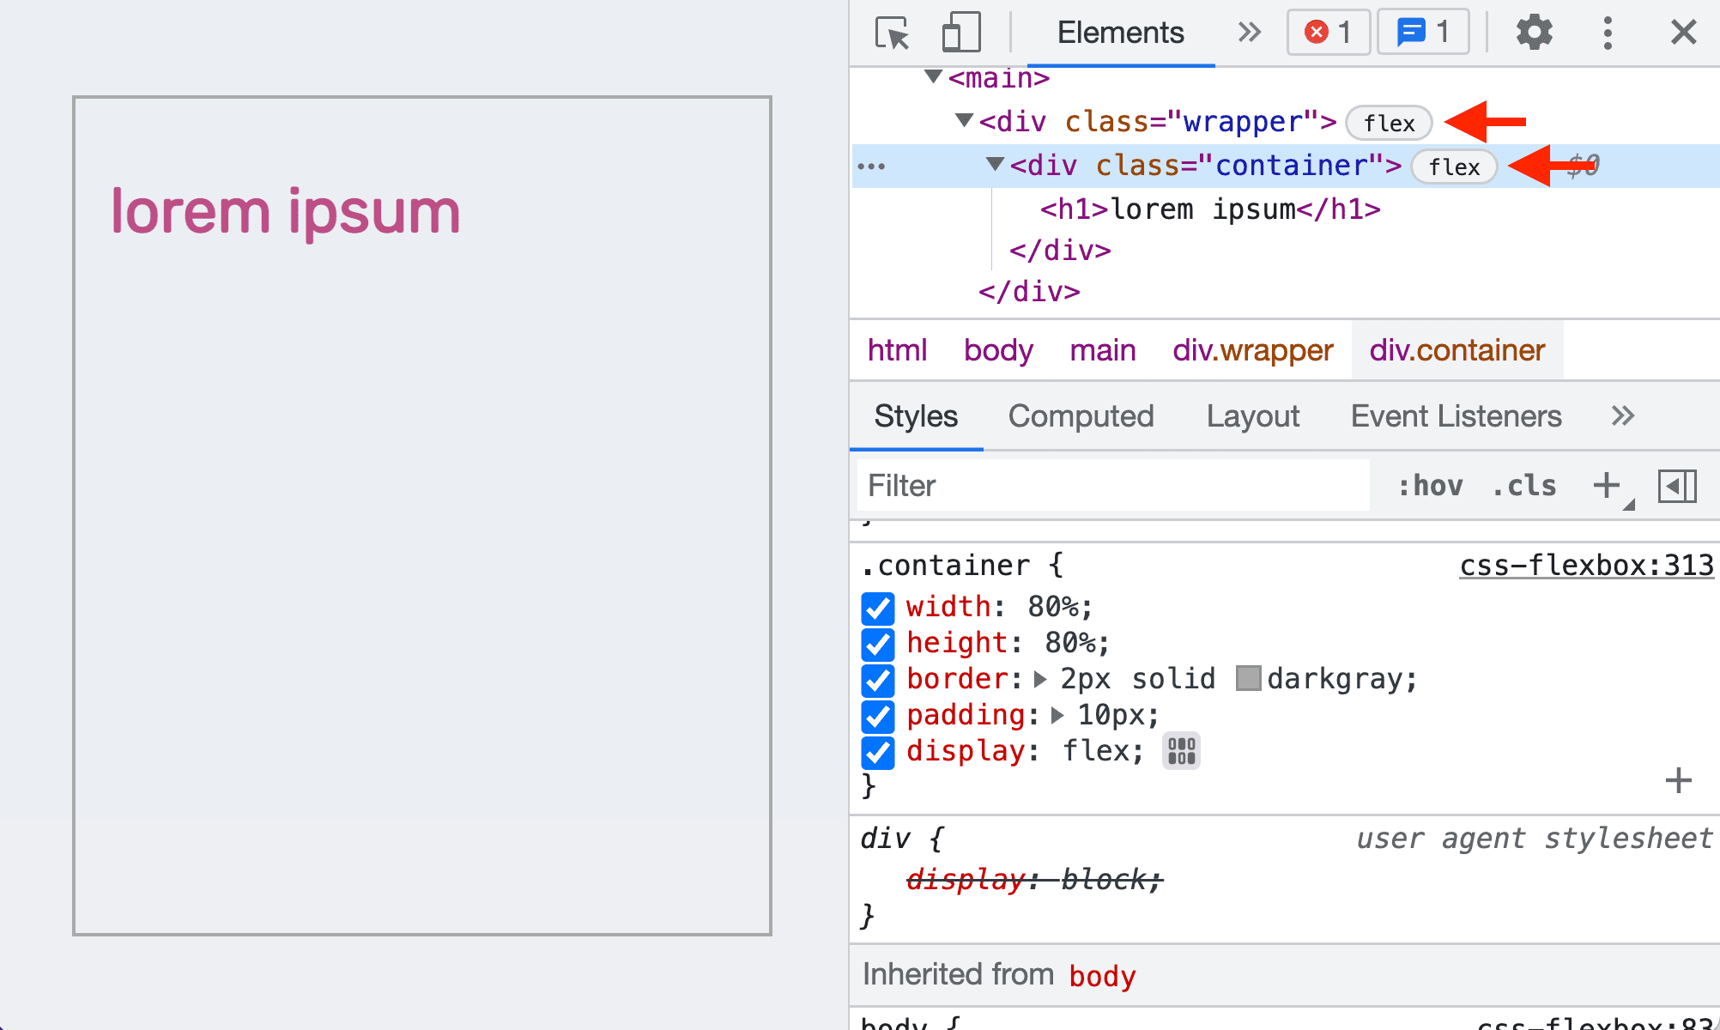Image resolution: width=1720 pixels, height=1030 pixels.
Task: Click the element picker icon
Action: click(x=891, y=32)
